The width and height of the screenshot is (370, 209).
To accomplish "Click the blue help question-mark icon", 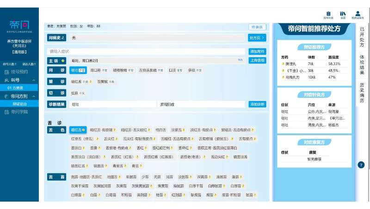I will (361, 165).
